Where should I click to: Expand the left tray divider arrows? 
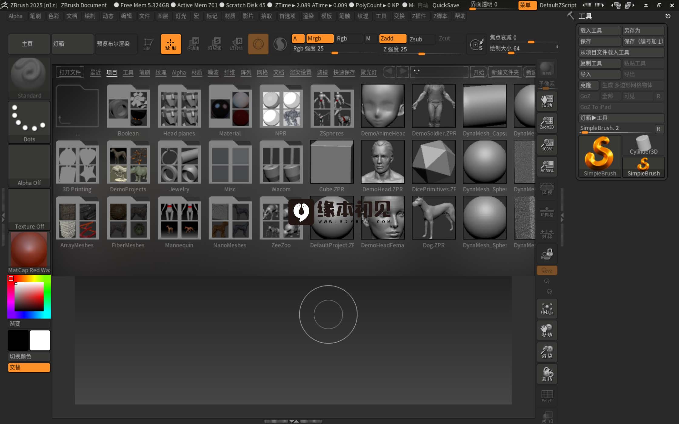[3, 217]
